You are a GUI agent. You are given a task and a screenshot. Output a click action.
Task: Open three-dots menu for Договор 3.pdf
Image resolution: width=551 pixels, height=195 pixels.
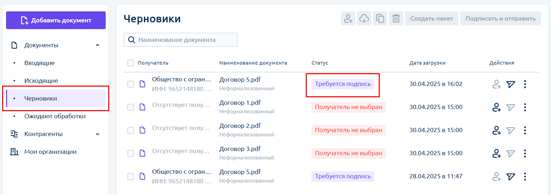point(525,153)
